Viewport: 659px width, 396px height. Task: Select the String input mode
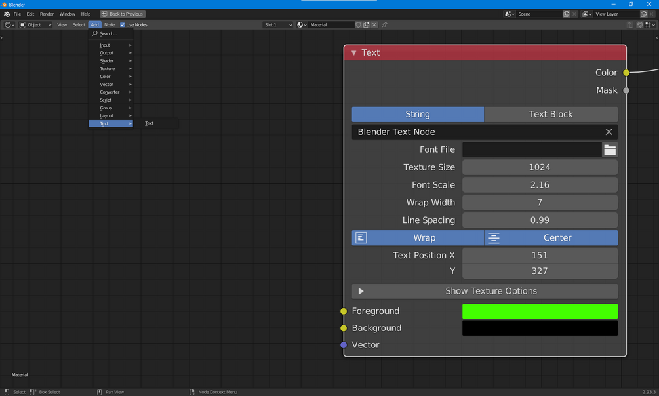(418, 114)
